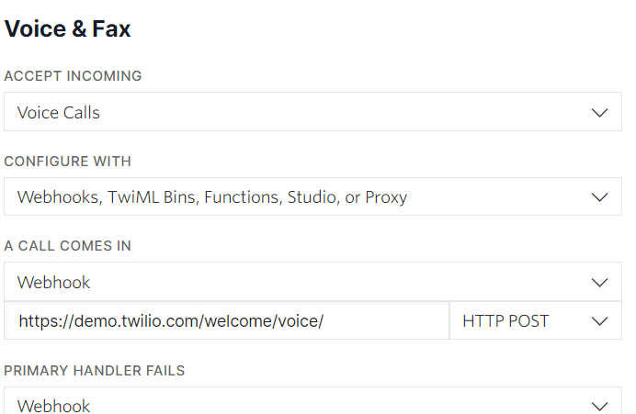Viewport: 636px width, 414px height.
Task: Click the PRIMARY HANDLER FAILS label
Action: [95, 371]
